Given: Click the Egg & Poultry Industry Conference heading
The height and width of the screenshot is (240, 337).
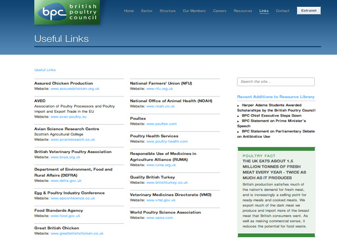Looking at the screenshot, I should [69, 193].
